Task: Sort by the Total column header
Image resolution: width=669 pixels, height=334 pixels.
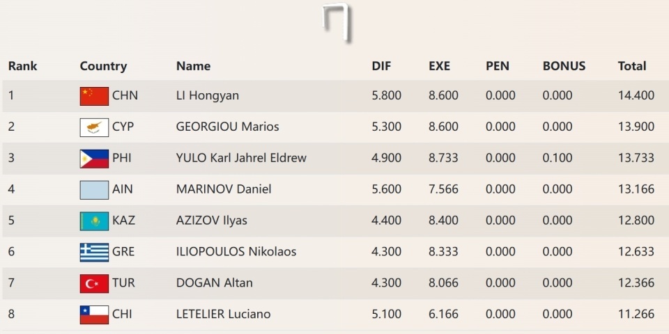Action: tap(632, 66)
